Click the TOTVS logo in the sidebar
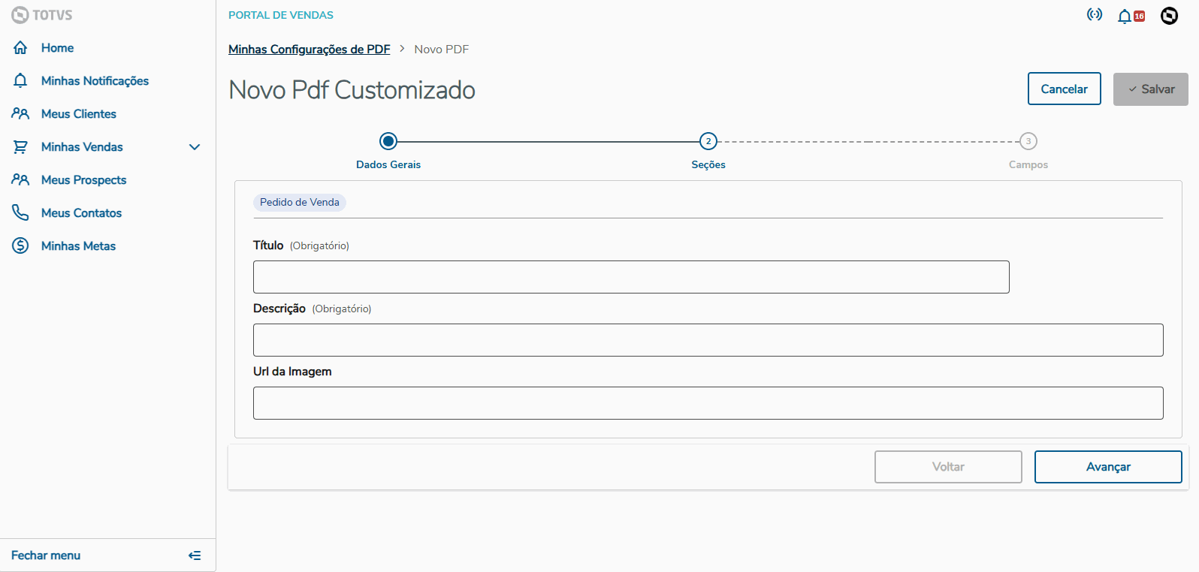Screen dimensions: 1199x572 [41, 15]
